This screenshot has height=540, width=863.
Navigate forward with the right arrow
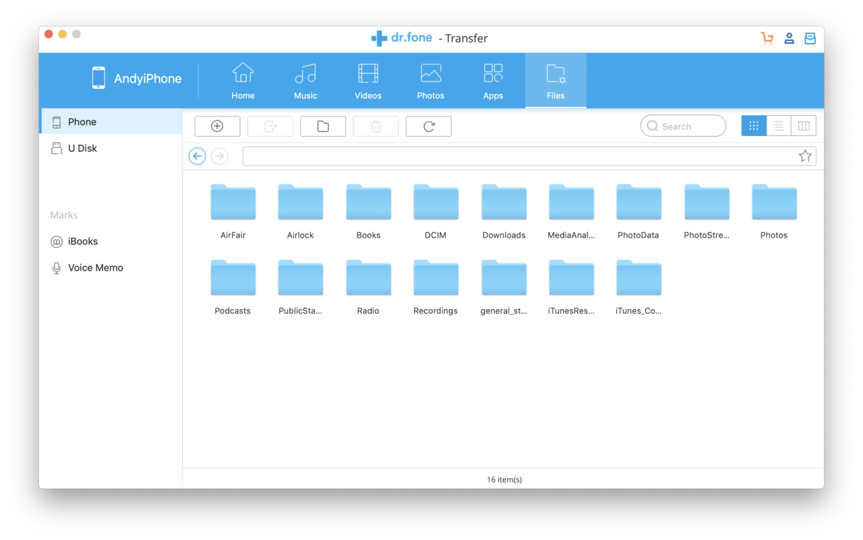[219, 156]
